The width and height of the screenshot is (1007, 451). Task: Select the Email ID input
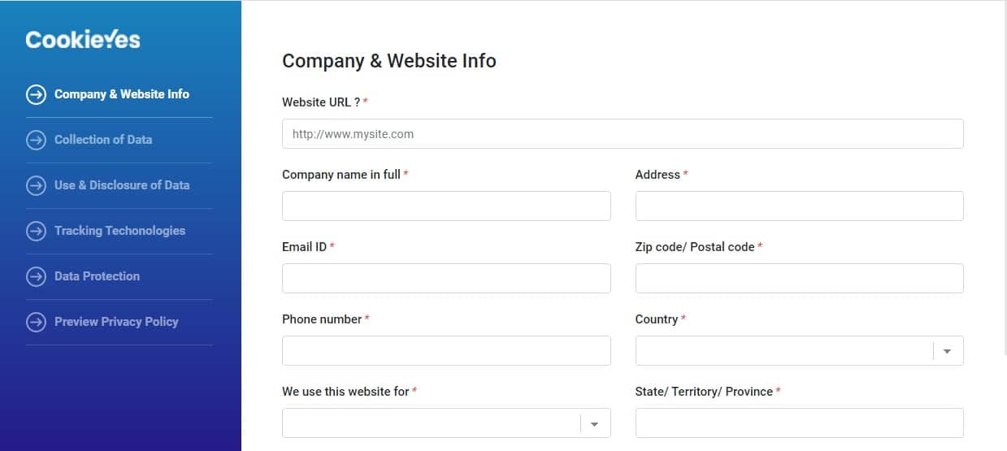tap(446, 278)
